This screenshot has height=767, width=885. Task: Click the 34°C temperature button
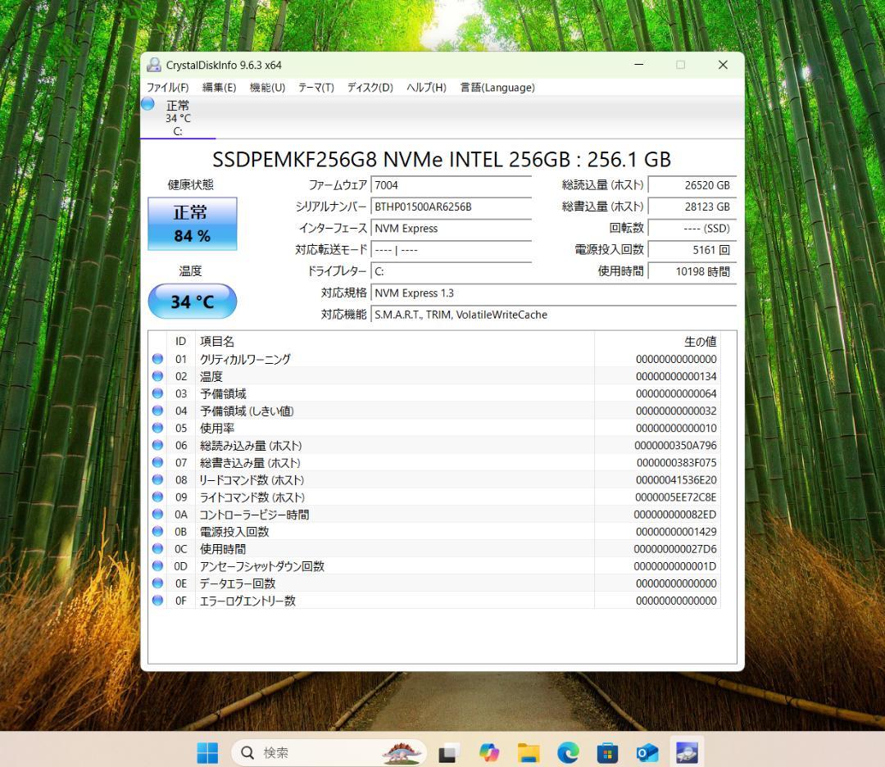coord(191,302)
